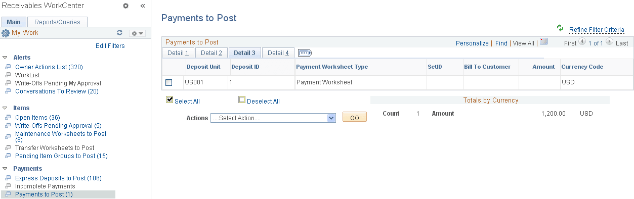The width and height of the screenshot is (634, 199).
Task: Sort by Deposit ID column header
Action: 245,67
